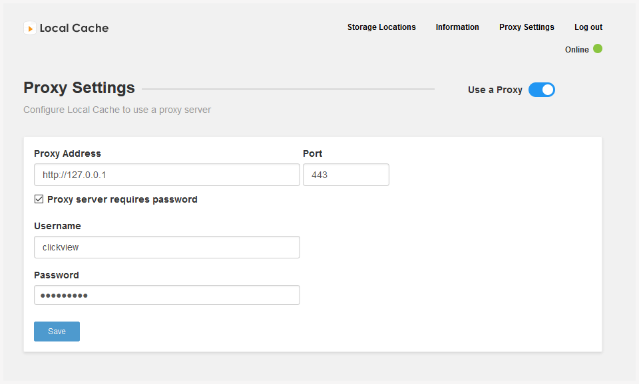Open the Storage Locations page
This screenshot has width=639, height=384.
[381, 27]
